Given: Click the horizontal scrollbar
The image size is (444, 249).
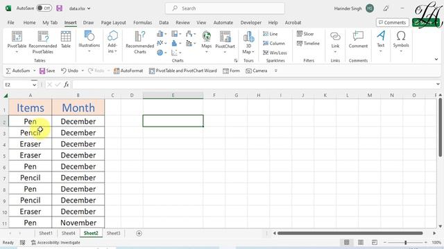Looking at the screenshot, I should point(350,233).
